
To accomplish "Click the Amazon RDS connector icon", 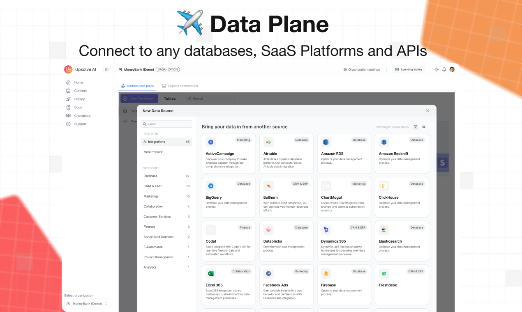I will coord(326,142).
